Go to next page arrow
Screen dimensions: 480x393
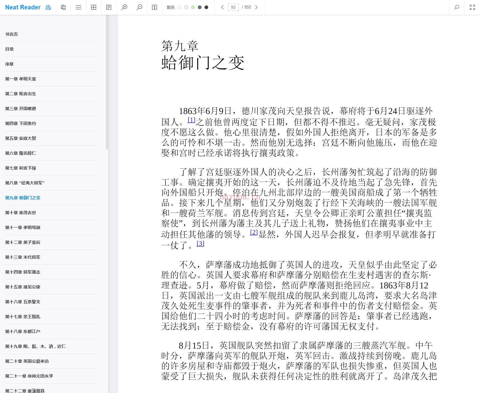[256, 7]
